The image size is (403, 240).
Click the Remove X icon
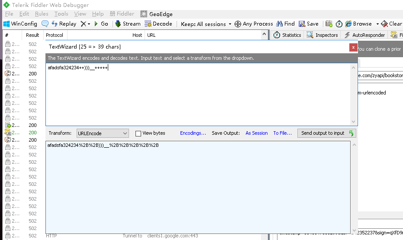tap(83, 24)
